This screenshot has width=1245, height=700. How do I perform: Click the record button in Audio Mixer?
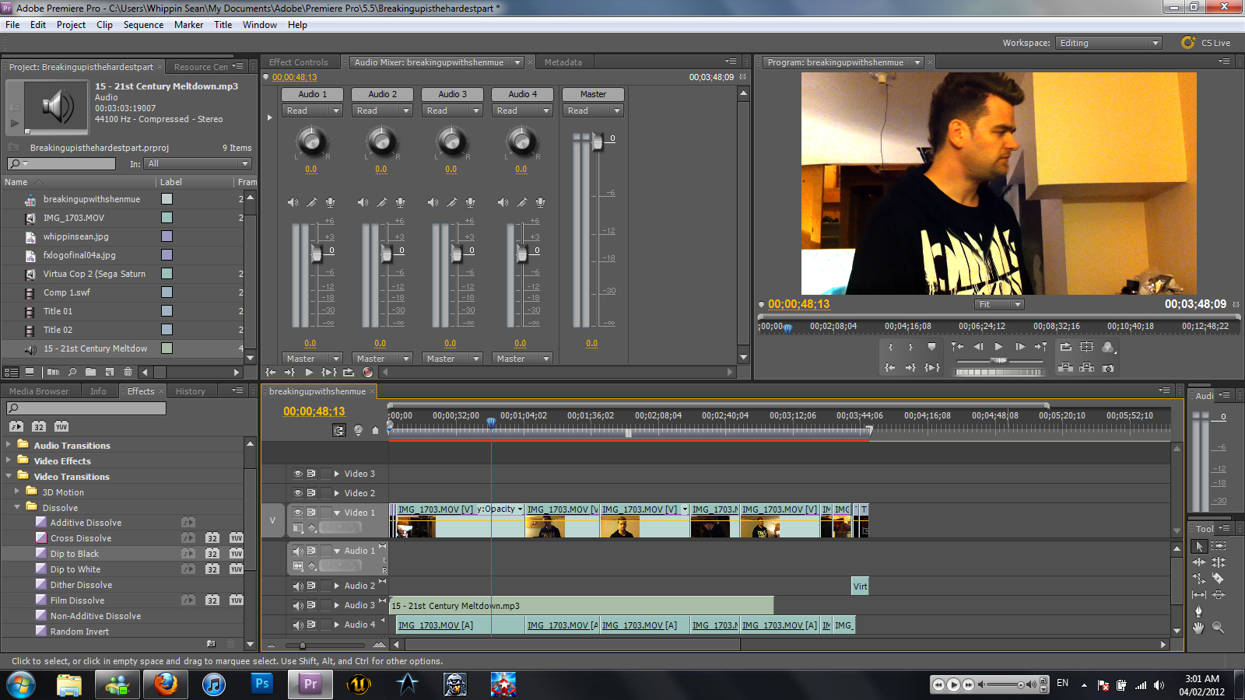(x=368, y=373)
